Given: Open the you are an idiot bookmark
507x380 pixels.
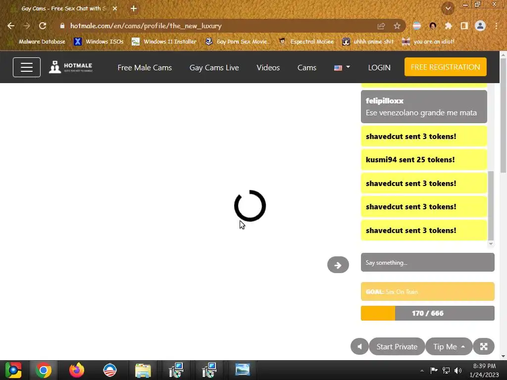Looking at the screenshot, I should [428, 42].
